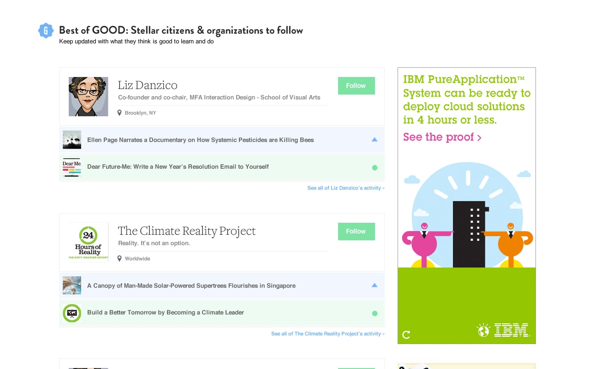Click the replay icon in IBM ad
The height and width of the screenshot is (369, 595).
click(x=406, y=334)
